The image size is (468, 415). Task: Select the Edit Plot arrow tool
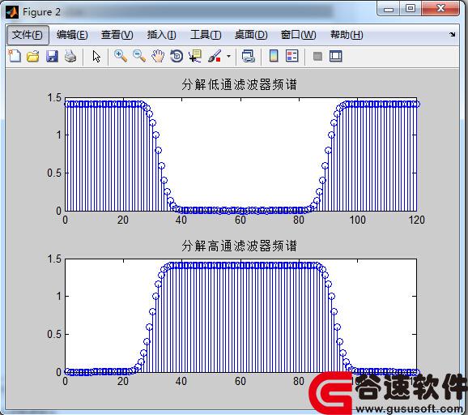tap(96, 56)
